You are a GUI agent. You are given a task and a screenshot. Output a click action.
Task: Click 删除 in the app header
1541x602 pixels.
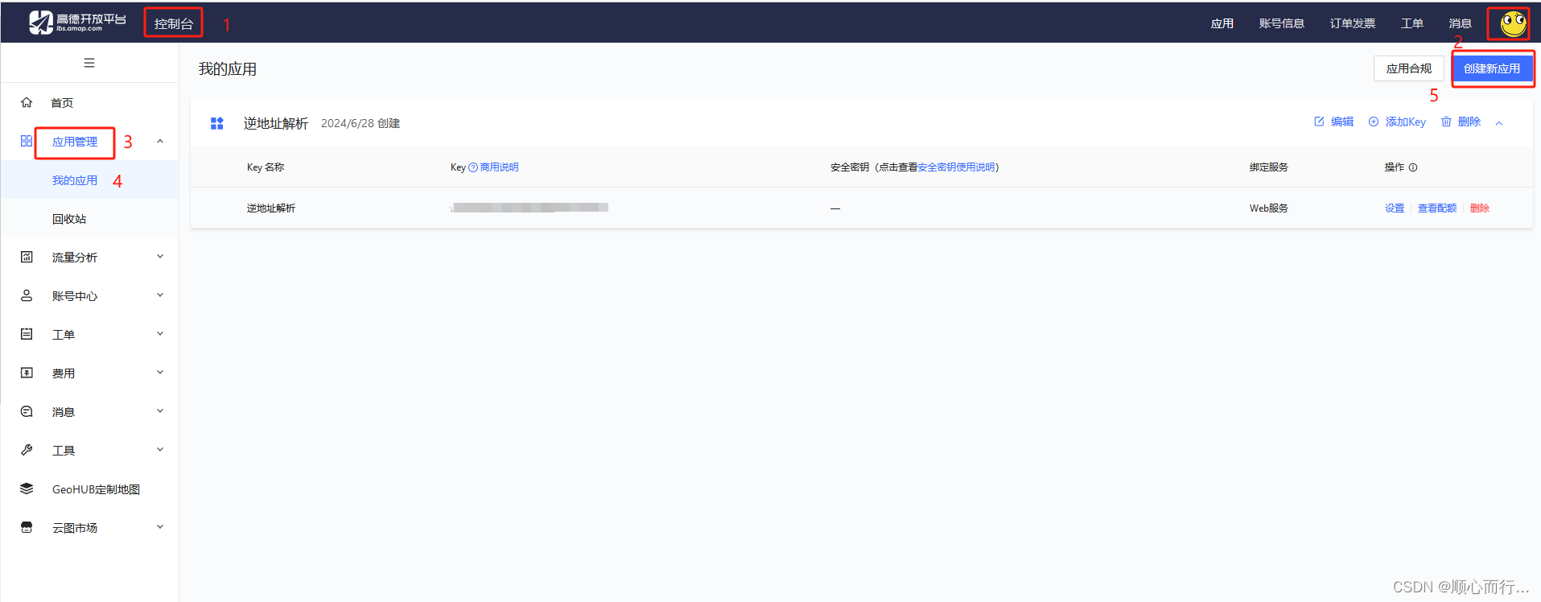click(x=1469, y=122)
